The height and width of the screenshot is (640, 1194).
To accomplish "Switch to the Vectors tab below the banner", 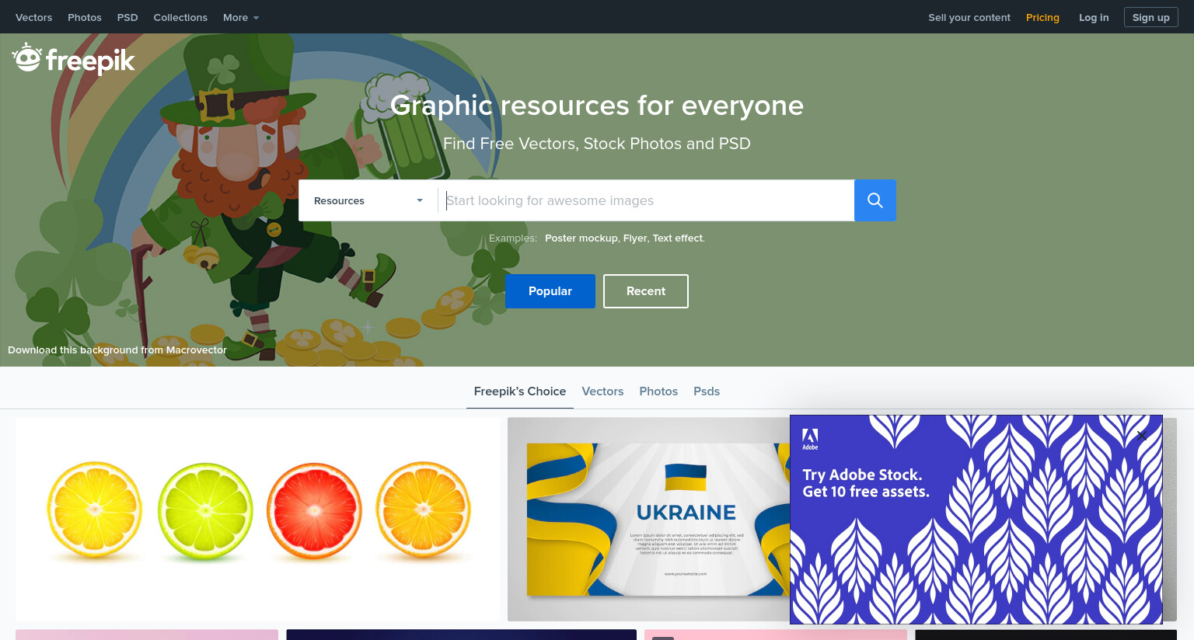I will 602,391.
